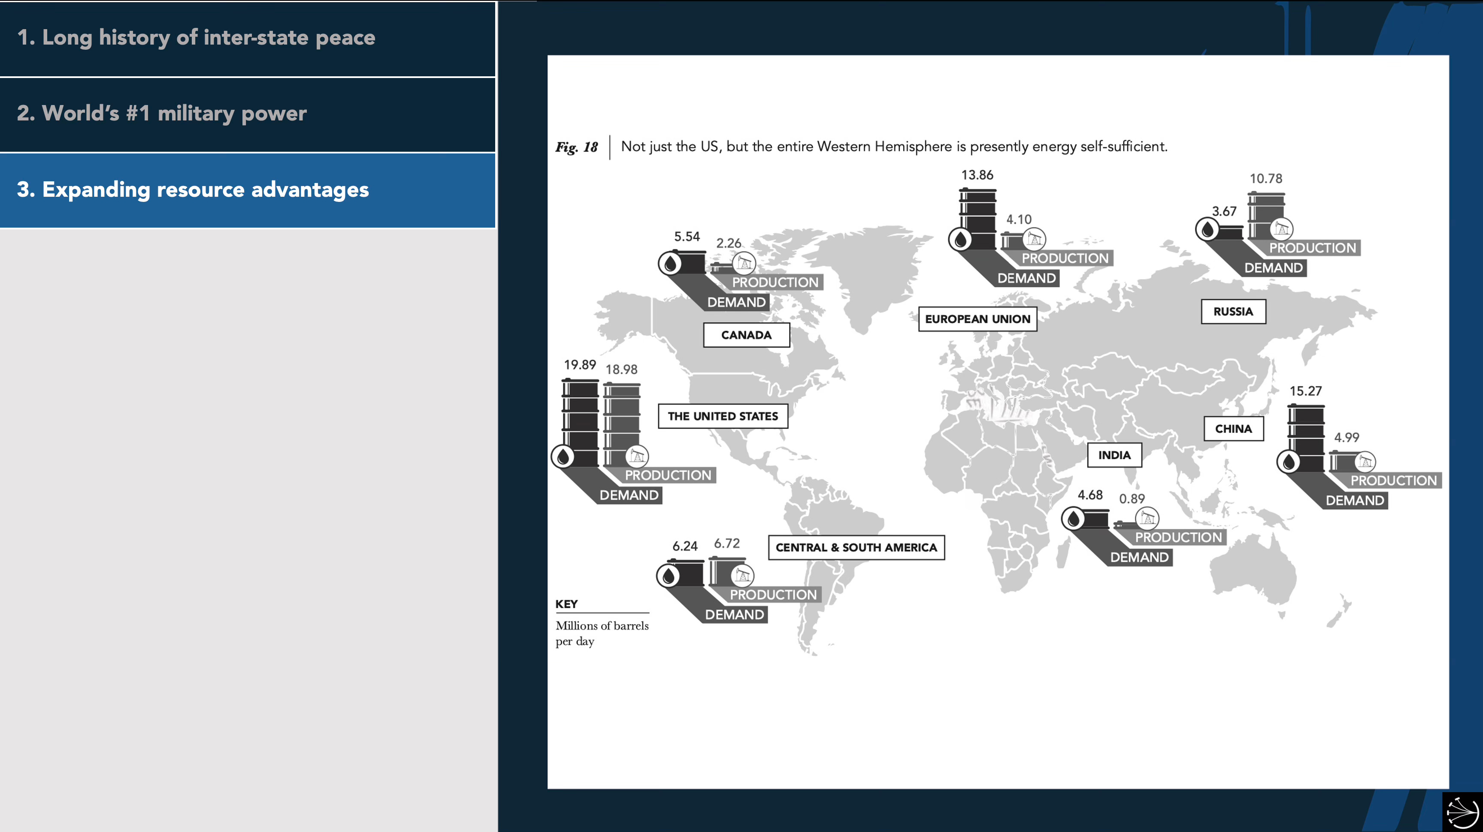
Task: Open '1. Long history of inter-state peace' section
Action: [x=248, y=39]
